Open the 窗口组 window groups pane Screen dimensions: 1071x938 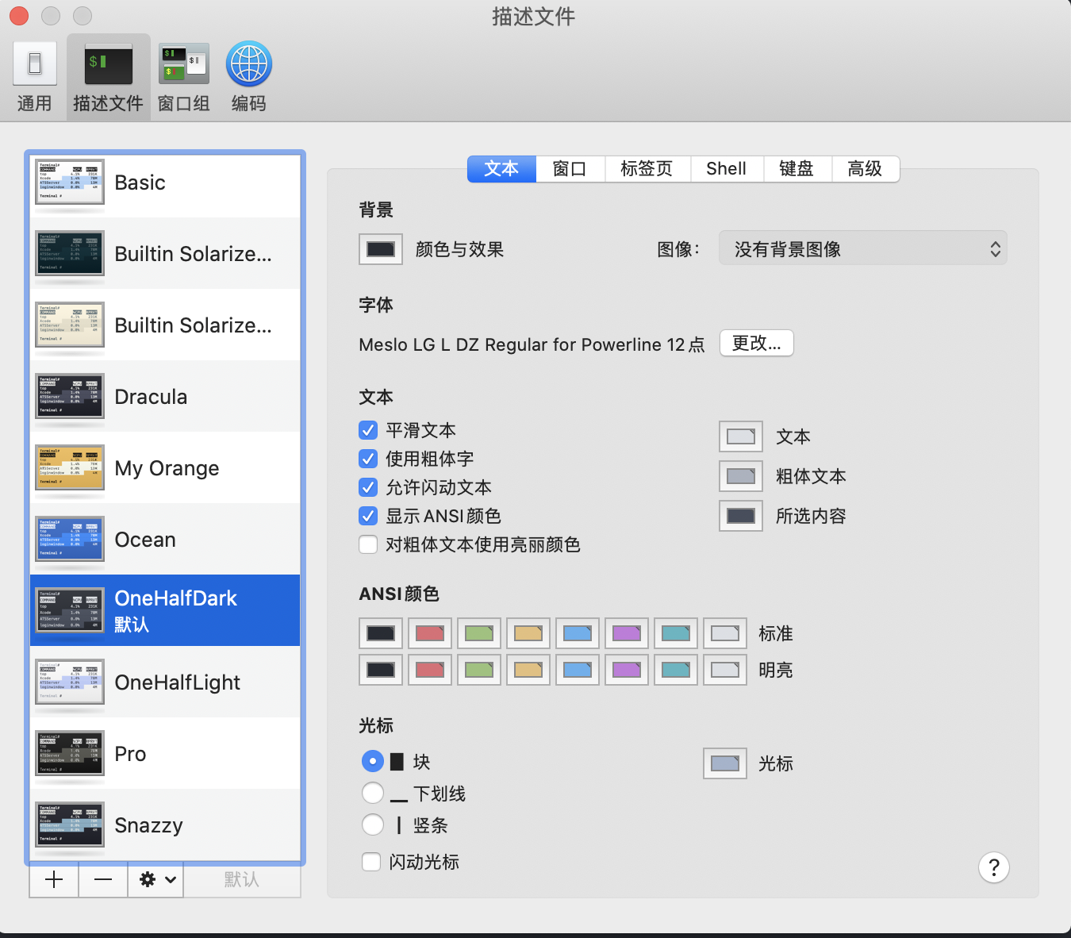click(184, 77)
